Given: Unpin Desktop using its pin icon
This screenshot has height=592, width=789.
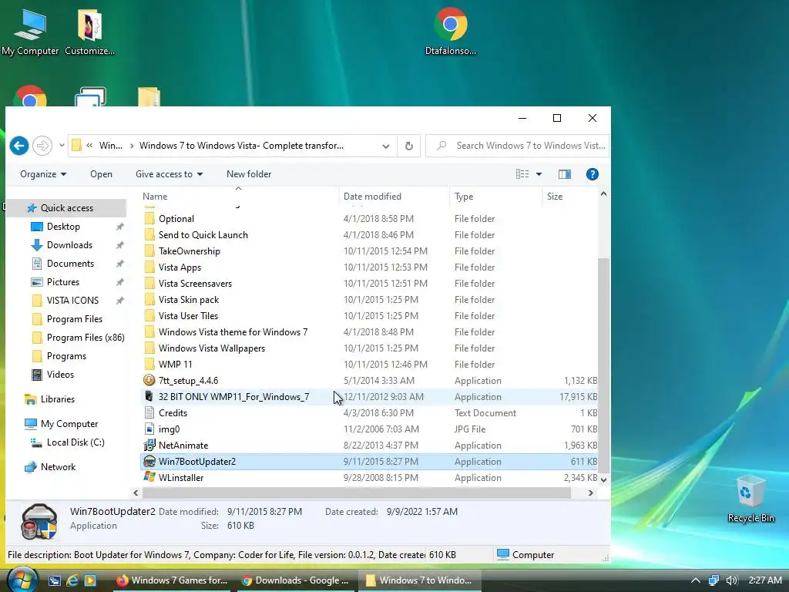Looking at the screenshot, I should pos(119,227).
